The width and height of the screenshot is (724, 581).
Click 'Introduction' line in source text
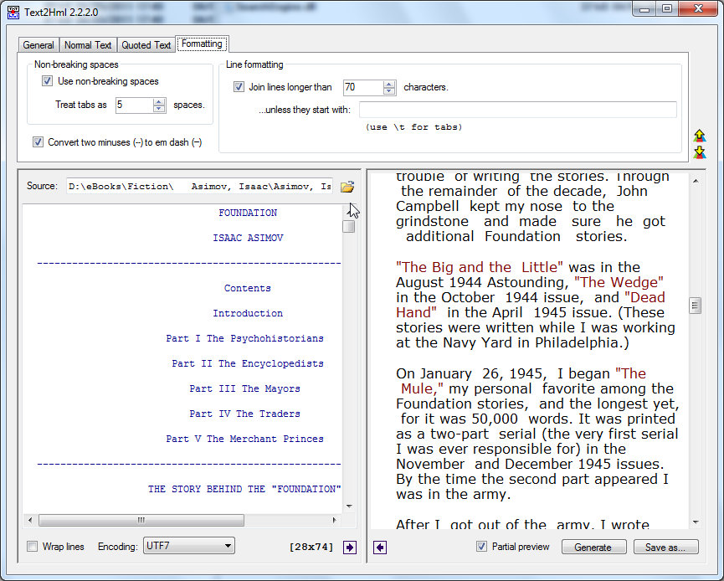click(x=248, y=314)
